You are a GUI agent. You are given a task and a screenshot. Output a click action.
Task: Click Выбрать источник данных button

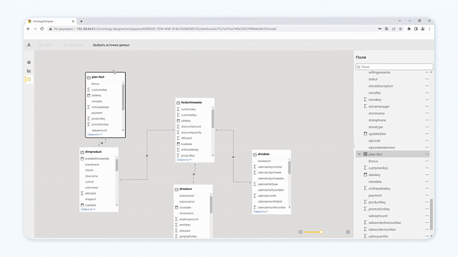pyautogui.click(x=111, y=45)
